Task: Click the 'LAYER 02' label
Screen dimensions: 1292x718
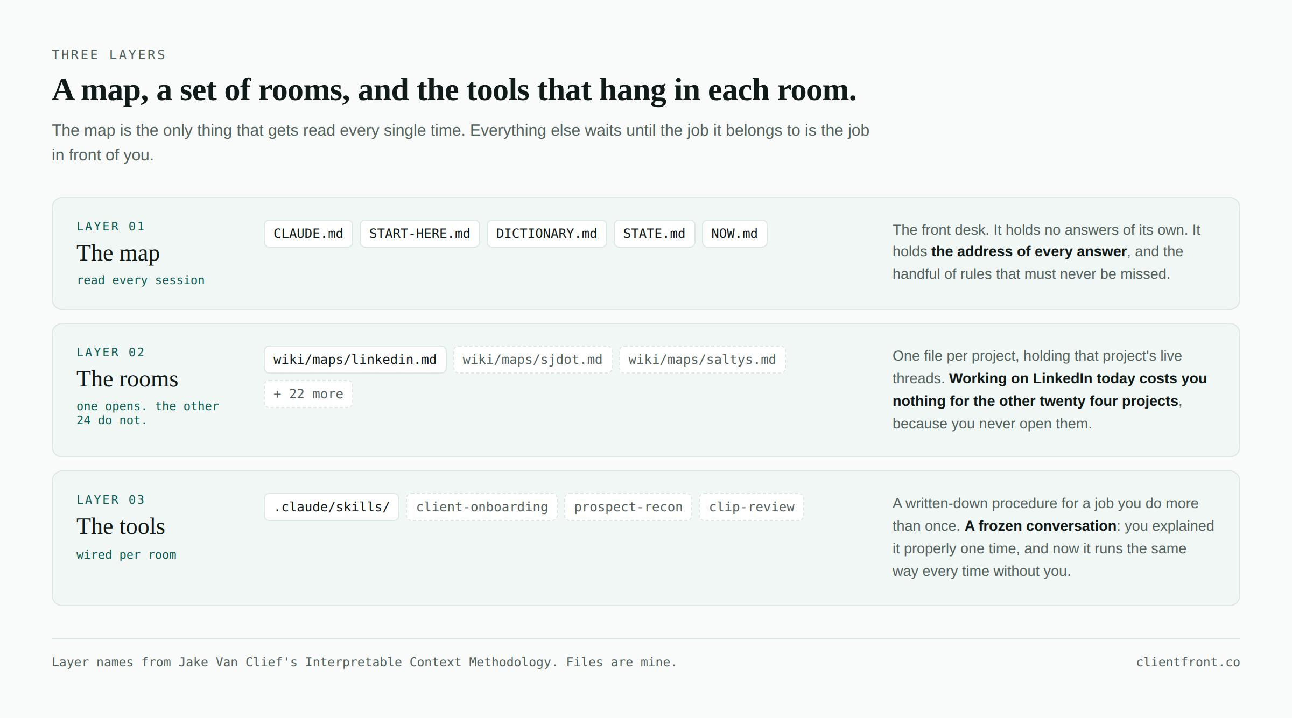Action: [x=110, y=353]
